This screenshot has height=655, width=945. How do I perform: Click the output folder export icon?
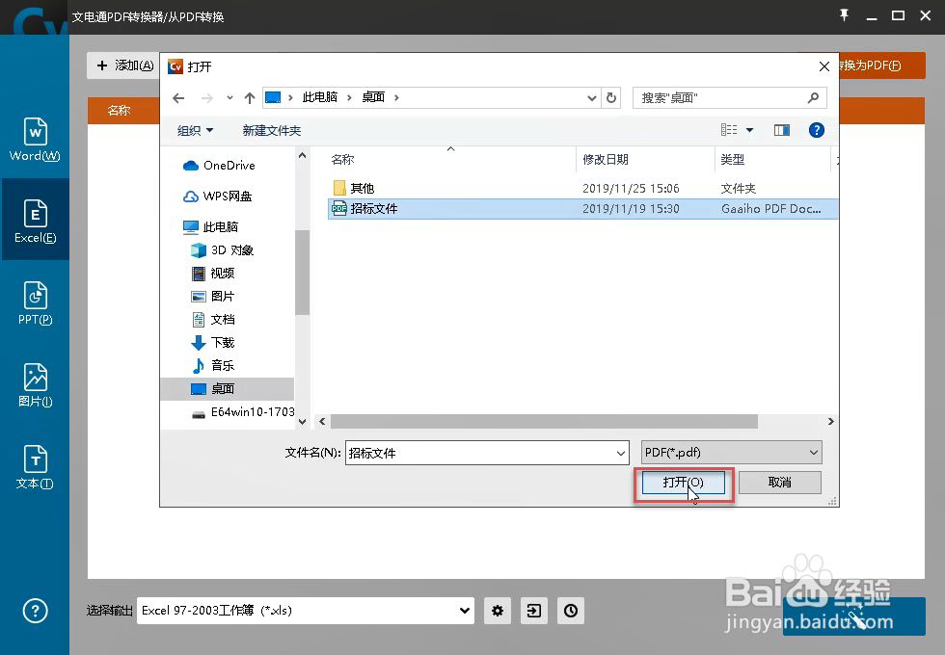click(x=534, y=611)
